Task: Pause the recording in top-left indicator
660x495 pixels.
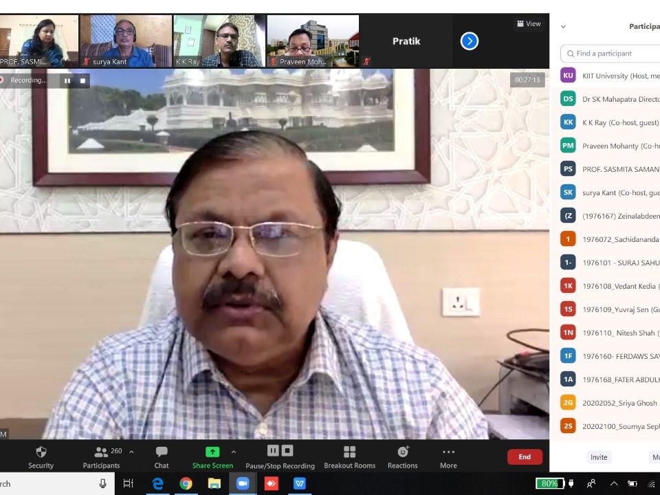Action: click(x=67, y=80)
